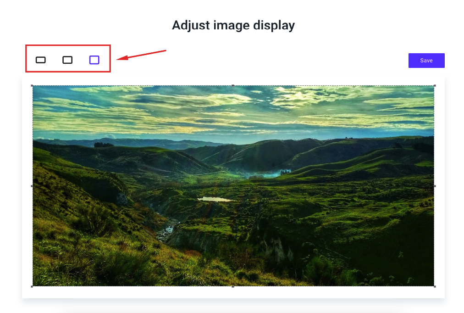This screenshot has height=313, width=464.
Task: Click the bottom-left crop corner handle
Action: (x=32, y=286)
